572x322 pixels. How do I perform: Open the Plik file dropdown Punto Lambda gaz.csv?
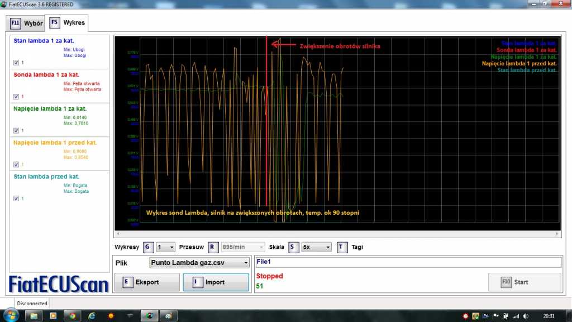199,263
